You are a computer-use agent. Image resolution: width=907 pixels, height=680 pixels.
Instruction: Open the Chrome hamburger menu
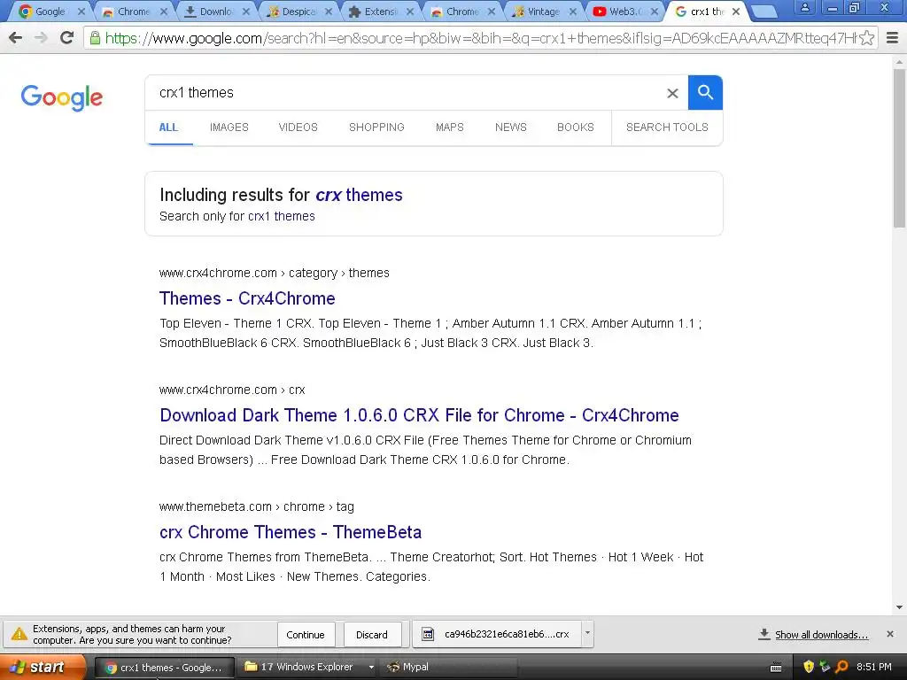tap(893, 38)
